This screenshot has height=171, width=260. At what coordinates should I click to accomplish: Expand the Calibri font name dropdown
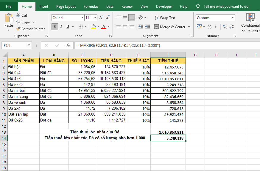82,18
